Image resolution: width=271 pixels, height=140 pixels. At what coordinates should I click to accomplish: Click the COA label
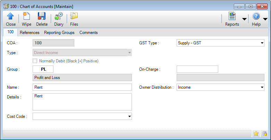point(12,43)
